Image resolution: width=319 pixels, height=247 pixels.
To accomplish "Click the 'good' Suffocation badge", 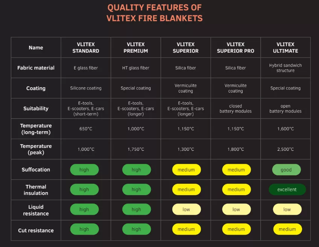I will pos(286,170).
